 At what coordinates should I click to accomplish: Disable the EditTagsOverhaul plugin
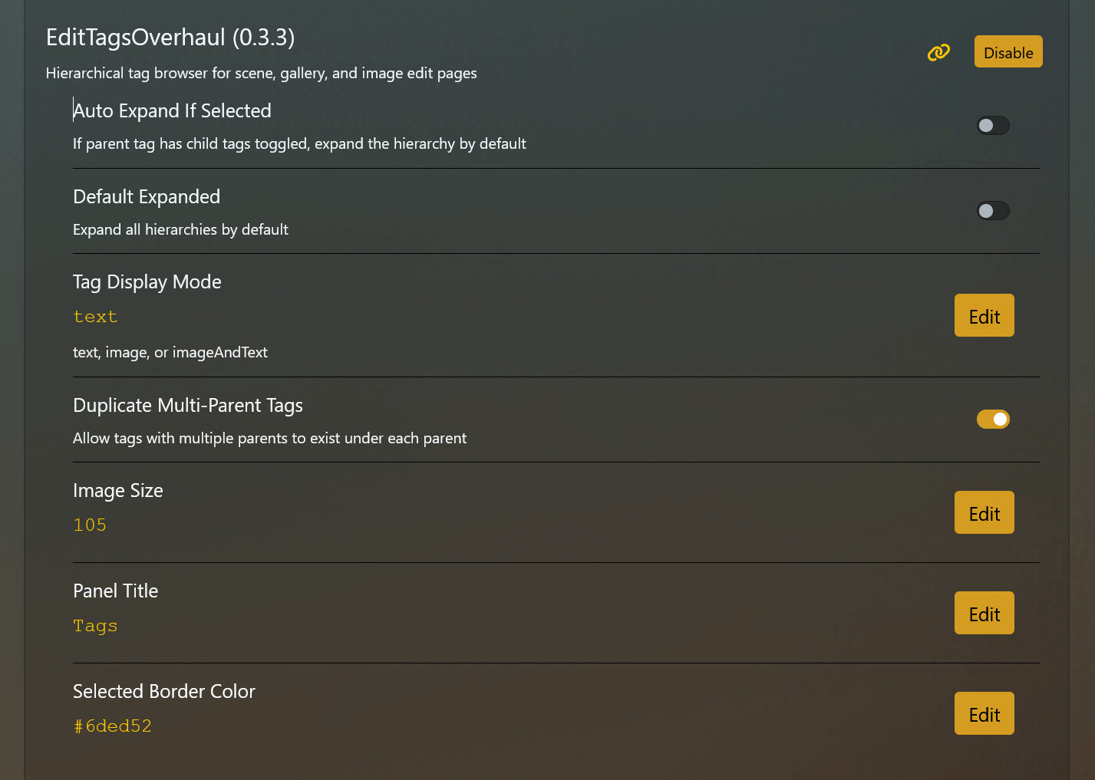pyautogui.click(x=1008, y=52)
